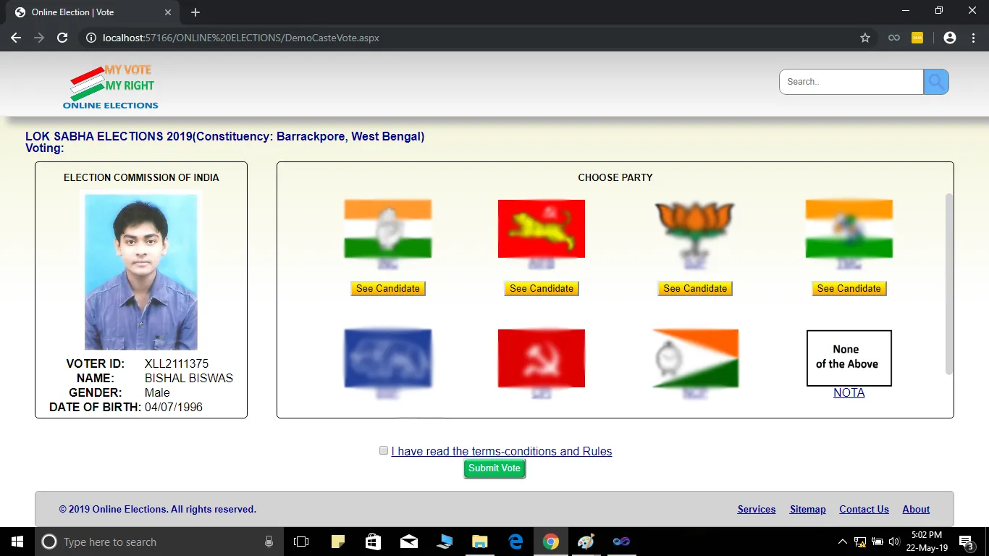This screenshot has width=989, height=556.
Task: See Candidate under the flowers emblem flag
Action: coord(849,288)
